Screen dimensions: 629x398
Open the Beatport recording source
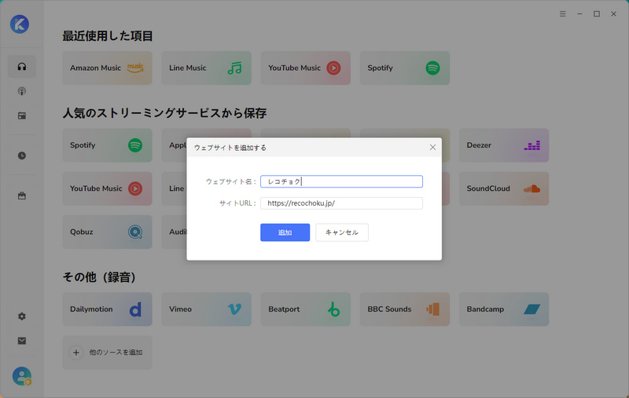[306, 309]
